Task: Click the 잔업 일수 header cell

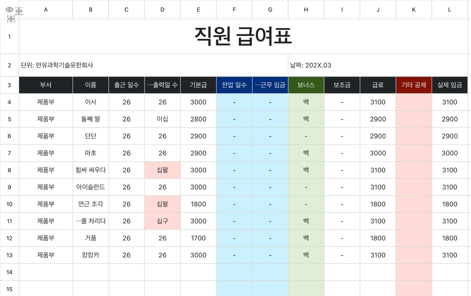Action: click(234, 85)
